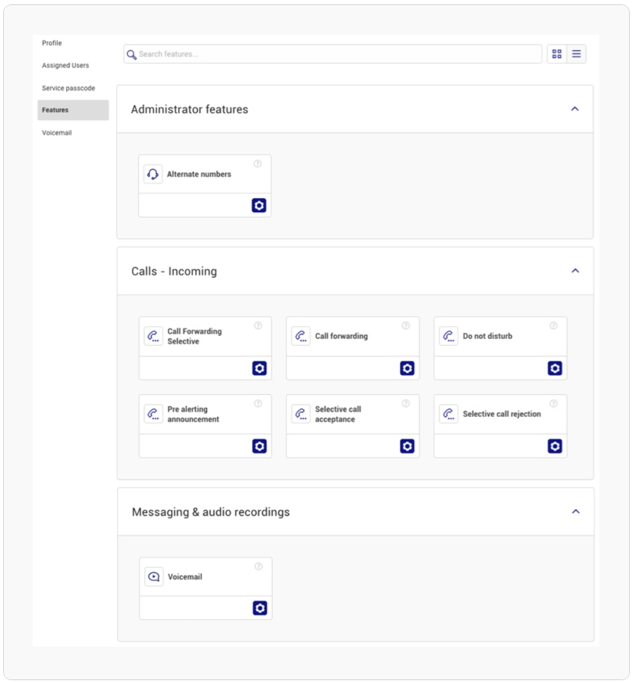Go to Assigned Users in sidebar
633x682 pixels.
[x=65, y=65]
